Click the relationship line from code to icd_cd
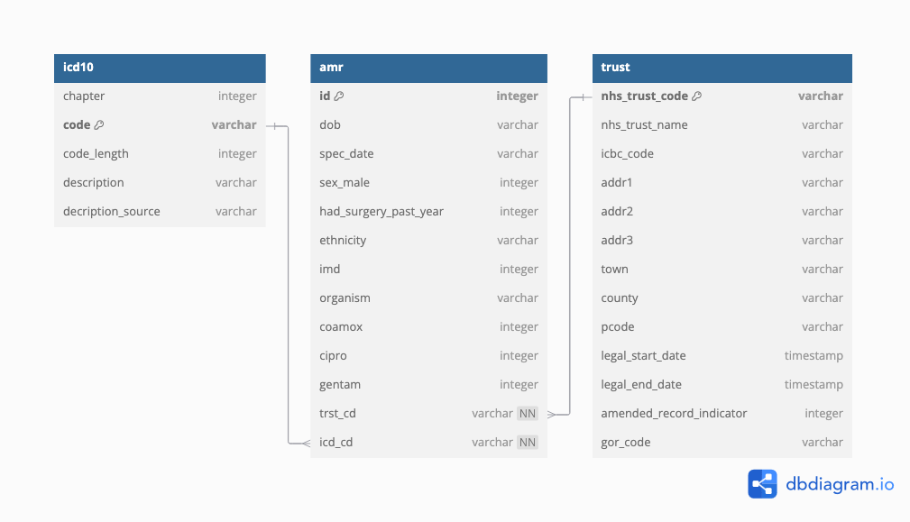Viewport: 910px width, 522px height. [289, 284]
